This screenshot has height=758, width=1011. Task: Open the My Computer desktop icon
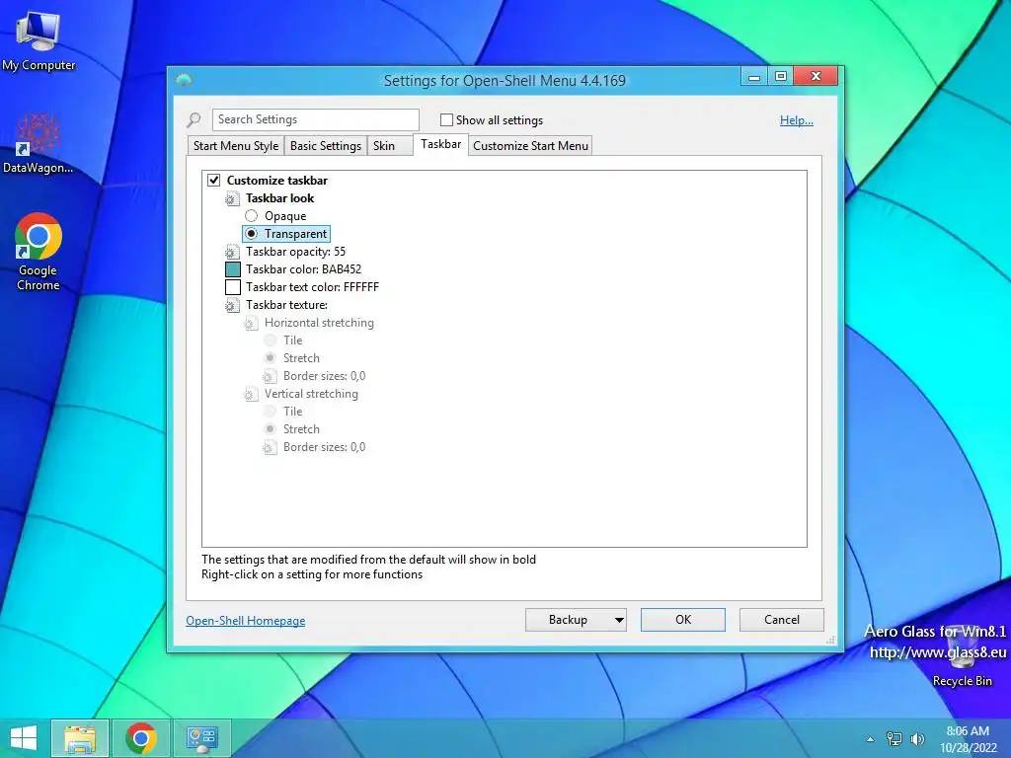(39, 41)
